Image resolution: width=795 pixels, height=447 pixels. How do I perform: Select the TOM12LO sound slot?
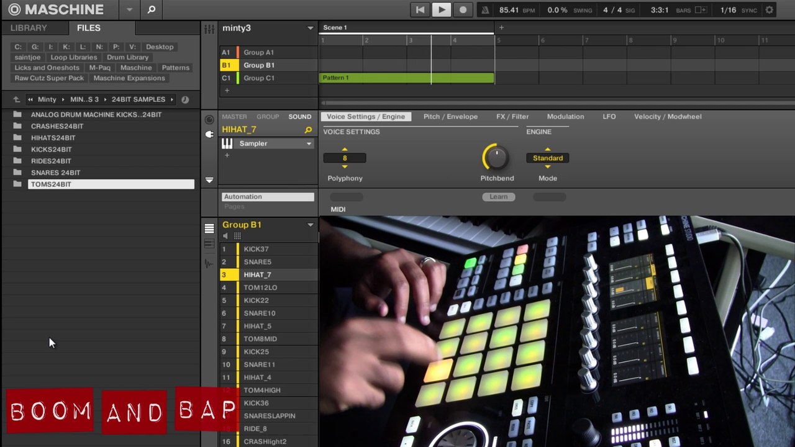point(269,287)
